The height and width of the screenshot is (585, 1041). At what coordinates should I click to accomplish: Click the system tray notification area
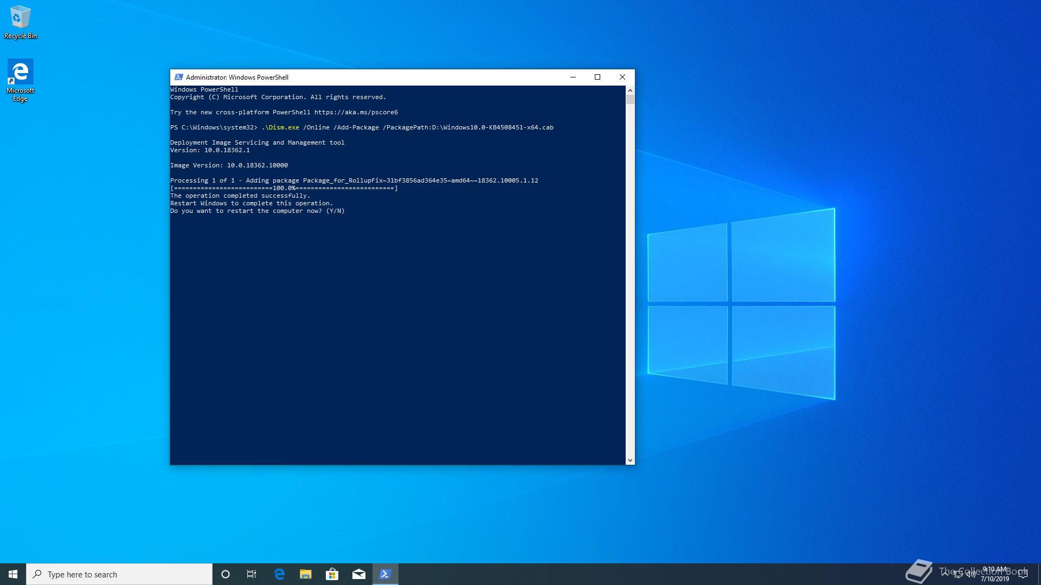click(965, 574)
